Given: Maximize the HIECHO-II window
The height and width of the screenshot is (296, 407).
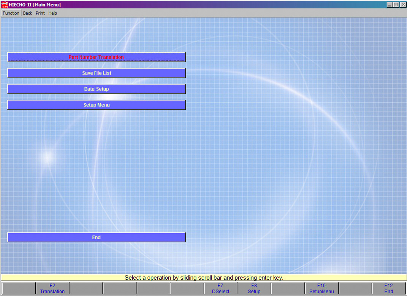Looking at the screenshot, I should [396, 5].
